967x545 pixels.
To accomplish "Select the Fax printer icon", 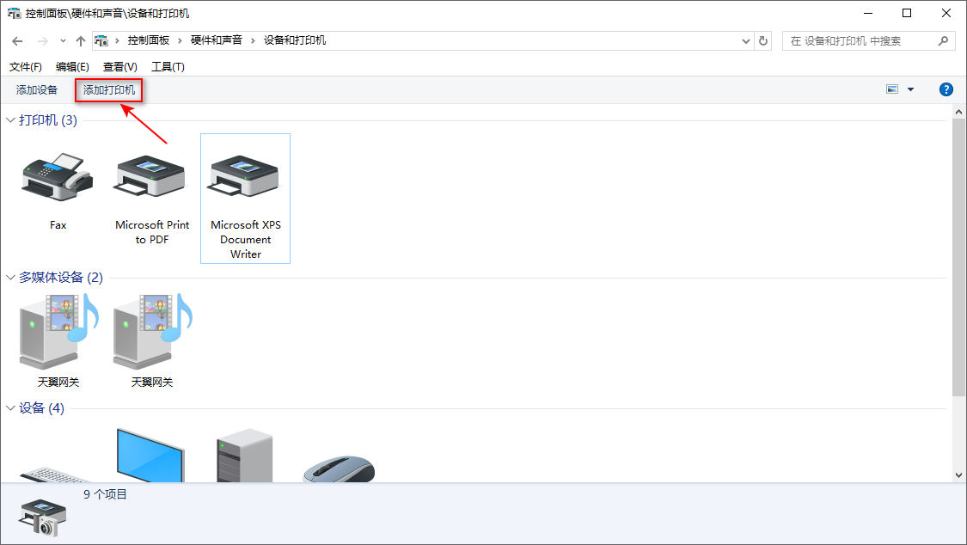I will (58, 178).
